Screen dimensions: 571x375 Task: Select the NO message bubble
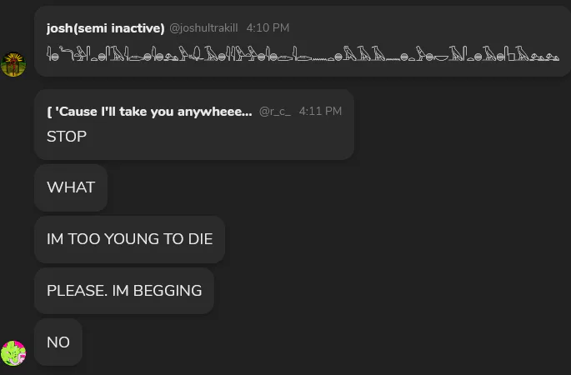(58, 342)
